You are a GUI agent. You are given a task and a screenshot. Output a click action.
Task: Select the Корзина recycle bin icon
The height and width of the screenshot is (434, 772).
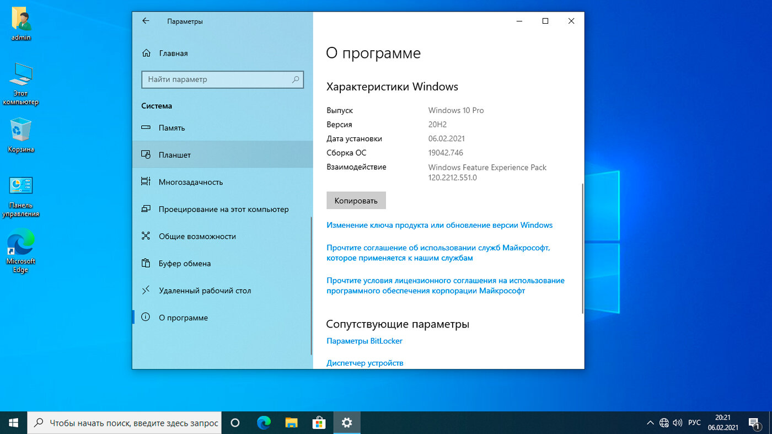pos(21,135)
